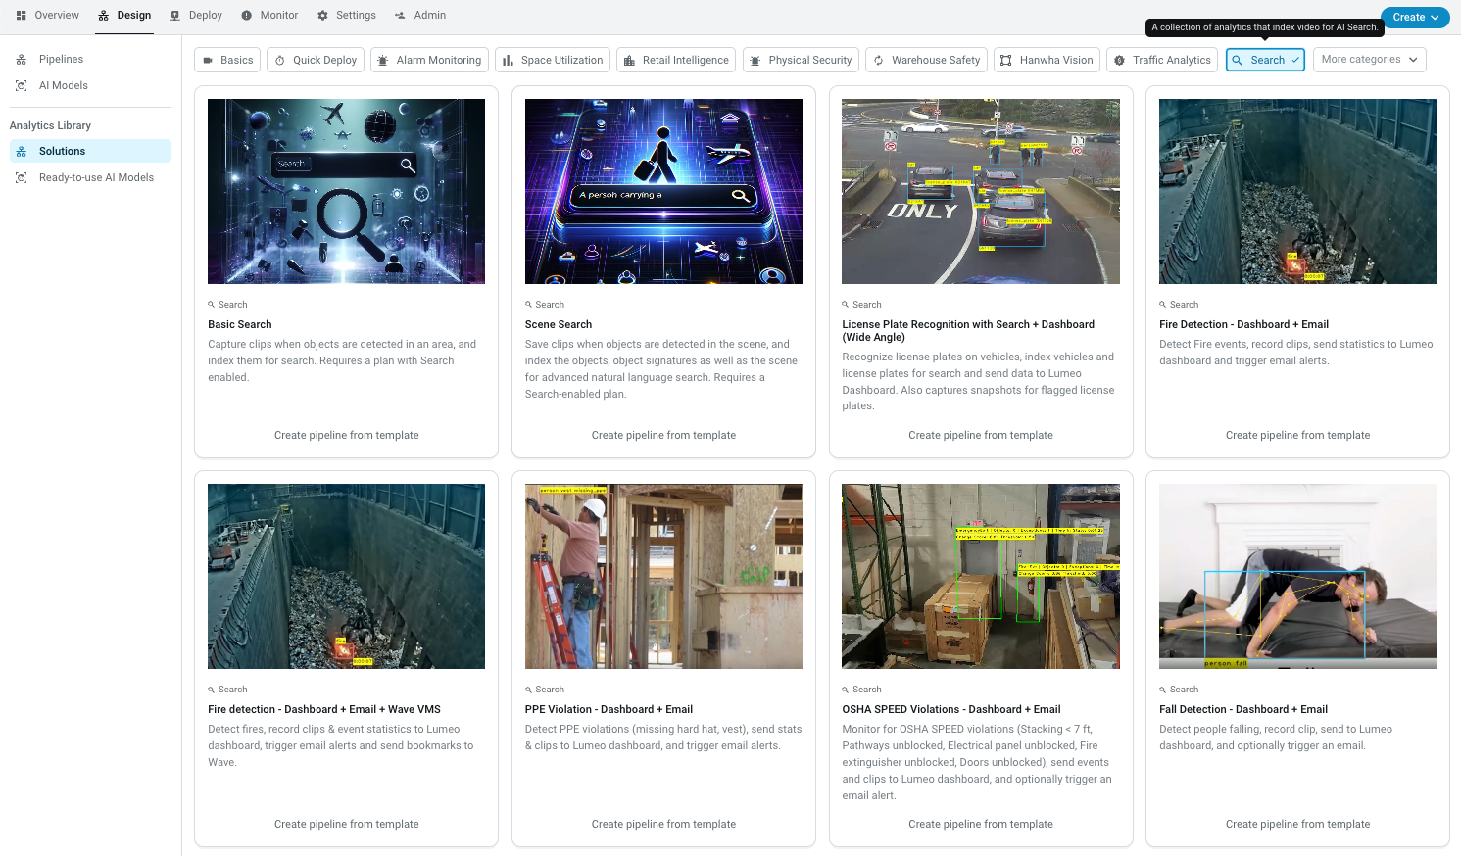Click the Space Utilization chart icon
Image resolution: width=1461 pixels, height=856 pixels.
pos(508,61)
